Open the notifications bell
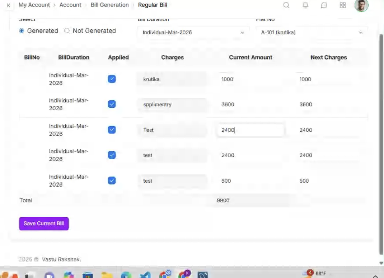The image size is (384, 278). [x=305, y=5]
